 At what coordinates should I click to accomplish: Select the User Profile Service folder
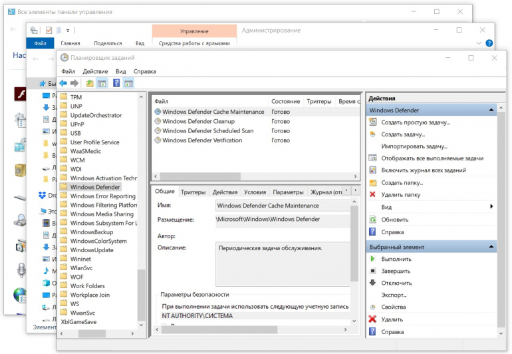coord(94,142)
